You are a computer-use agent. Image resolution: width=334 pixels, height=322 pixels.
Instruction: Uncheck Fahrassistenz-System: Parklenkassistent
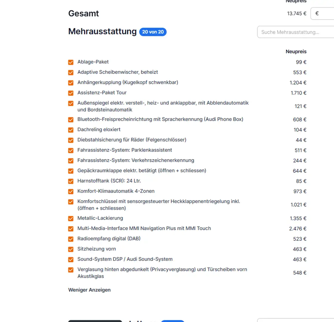pyautogui.click(x=71, y=150)
